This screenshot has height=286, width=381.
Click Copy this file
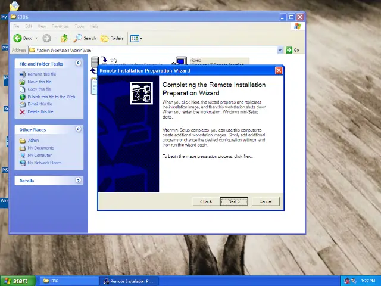click(39, 89)
